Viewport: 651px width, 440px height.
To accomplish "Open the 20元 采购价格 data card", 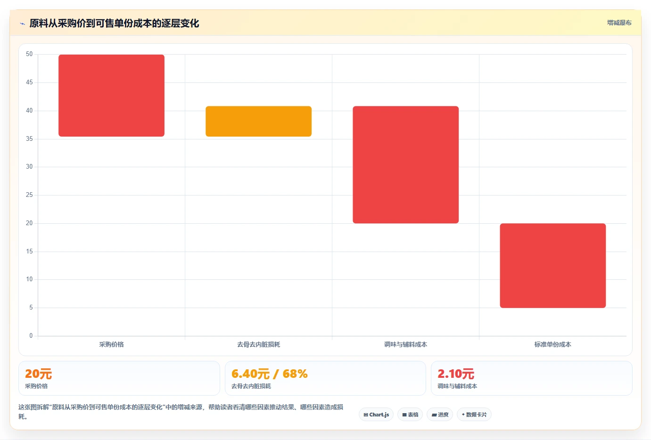I will point(119,378).
